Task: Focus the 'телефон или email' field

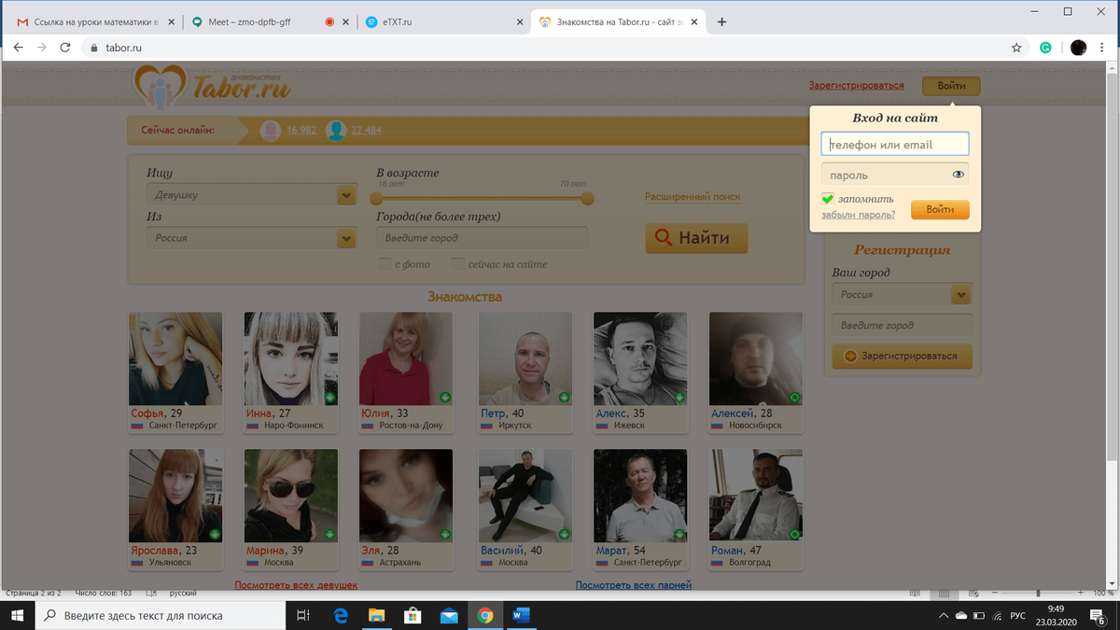Action: 895,144
